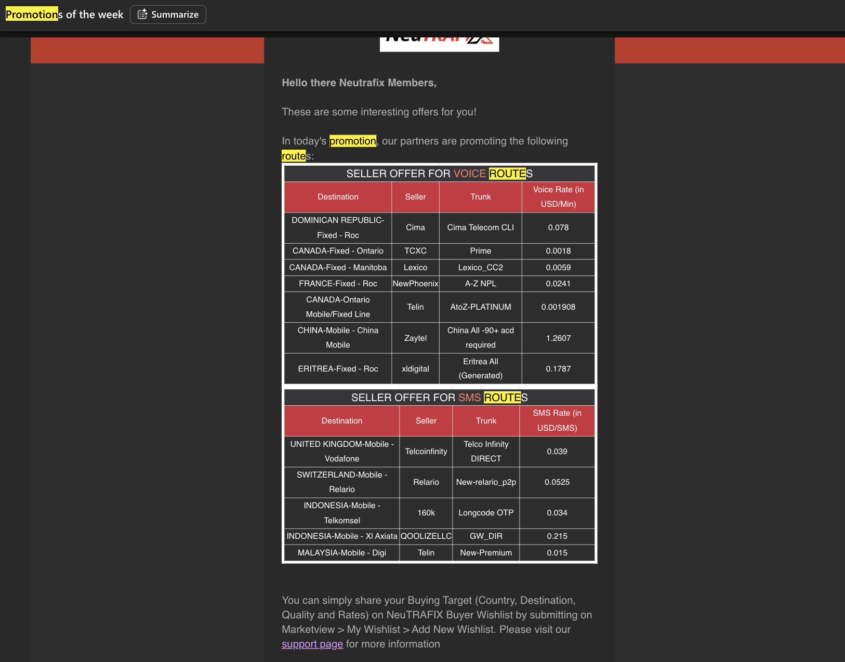Click trunk 'A-Z NPL' cell
The image size is (845, 662).
(x=481, y=284)
